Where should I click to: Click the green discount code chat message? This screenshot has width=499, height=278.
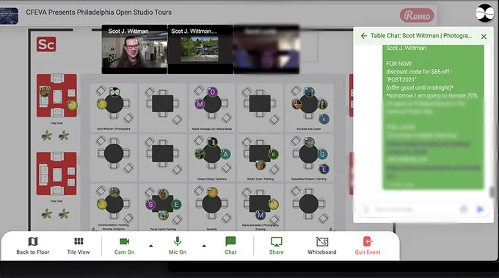tap(433, 117)
